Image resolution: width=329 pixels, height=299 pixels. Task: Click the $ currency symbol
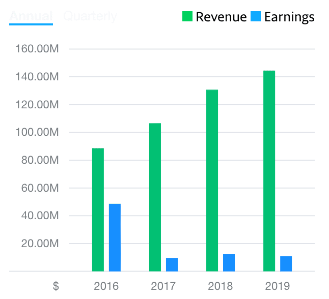(56, 286)
